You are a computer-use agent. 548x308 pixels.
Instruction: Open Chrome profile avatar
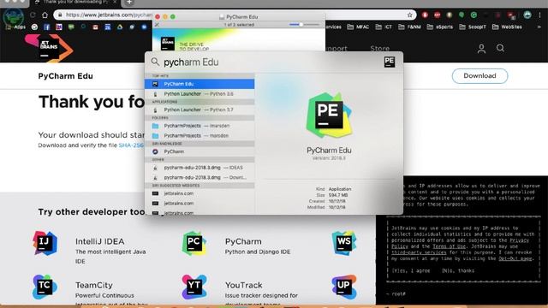pos(527,15)
